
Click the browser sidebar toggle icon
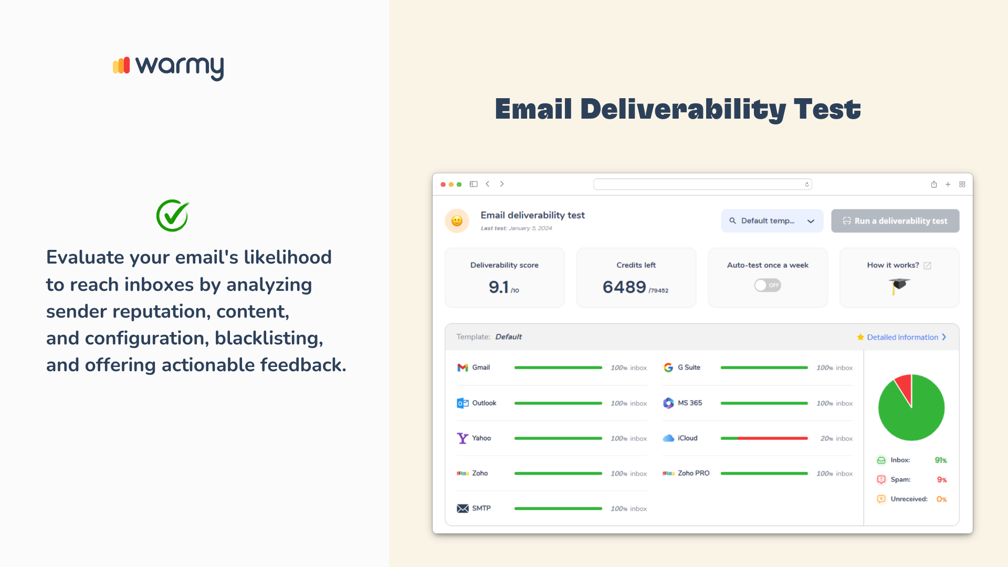[474, 184]
